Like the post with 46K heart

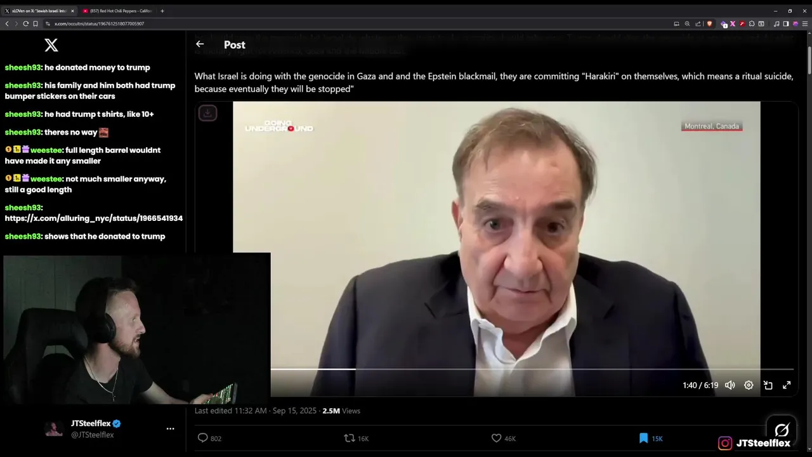pyautogui.click(x=497, y=438)
